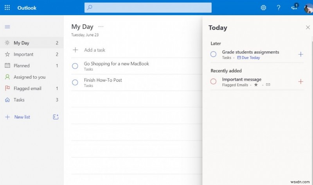Add Grade students assignments to My Day
The image size is (313, 185).
pyautogui.click(x=300, y=54)
